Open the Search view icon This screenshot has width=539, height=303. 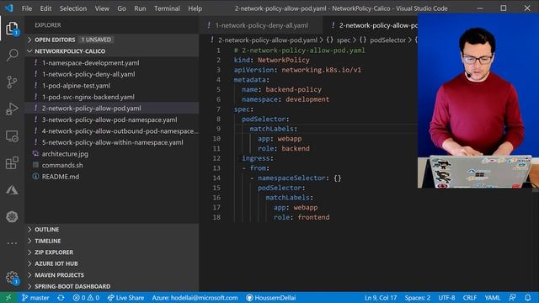click(x=12, y=55)
